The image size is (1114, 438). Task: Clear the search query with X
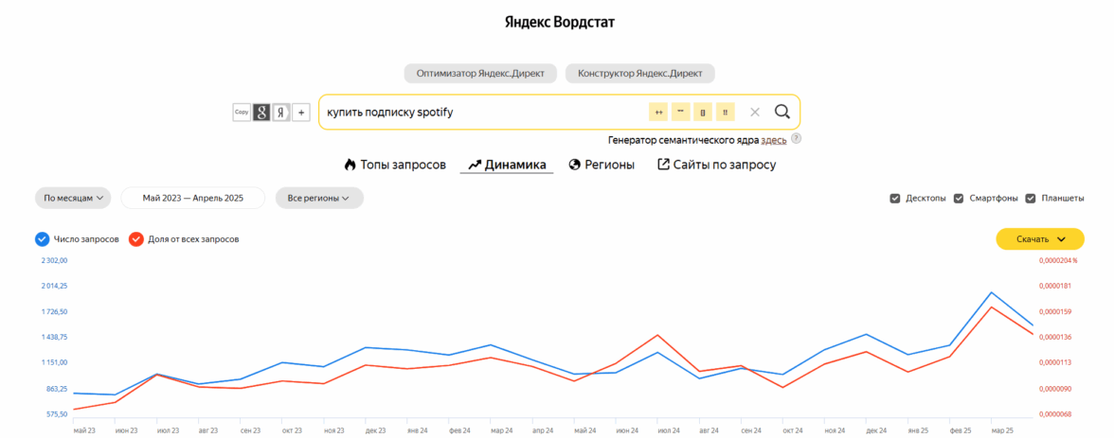point(755,112)
